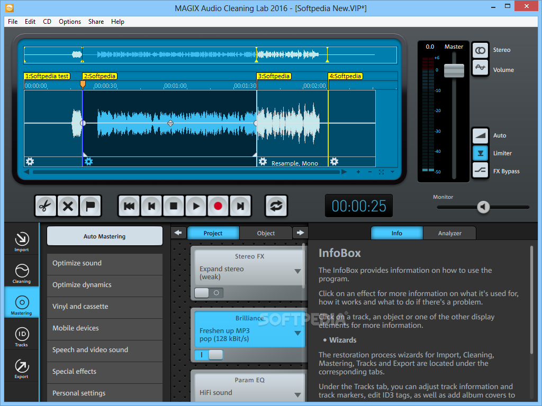Choose the Optimize dynamics preset group

coord(104,285)
